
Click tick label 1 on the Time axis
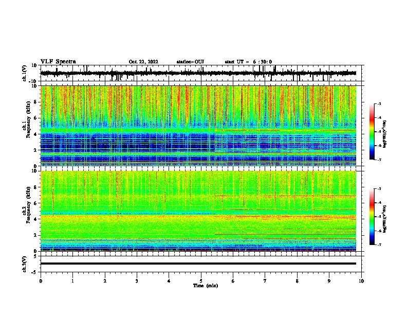click(72, 281)
